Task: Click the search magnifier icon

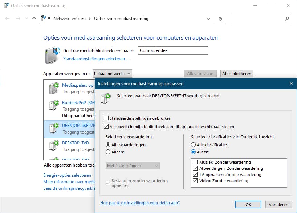Action: tap(287, 19)
